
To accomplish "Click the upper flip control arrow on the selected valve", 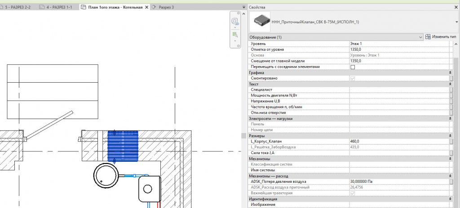I will click(115, 133).
